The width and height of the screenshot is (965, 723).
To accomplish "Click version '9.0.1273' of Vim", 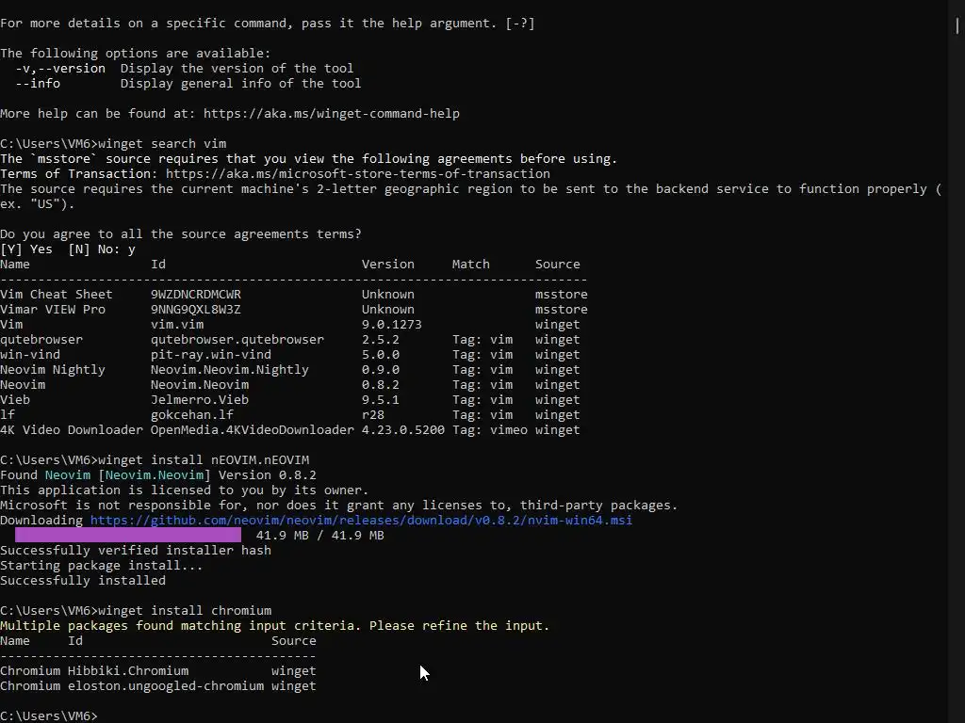I will click(x=391, y=325).
